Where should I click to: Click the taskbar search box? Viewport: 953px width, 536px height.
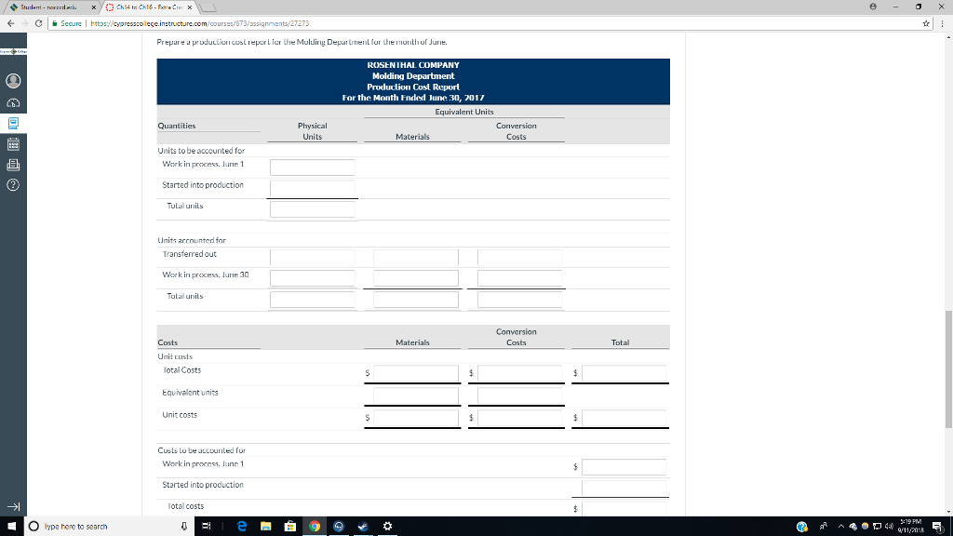(x=110, y=527)
